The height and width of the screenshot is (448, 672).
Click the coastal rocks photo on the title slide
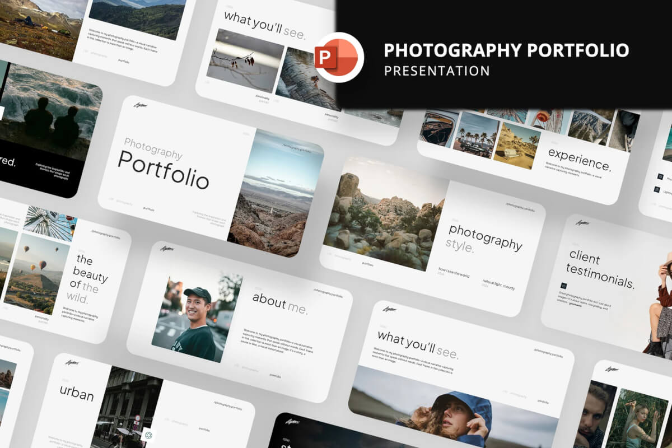(x=274, y=193)
